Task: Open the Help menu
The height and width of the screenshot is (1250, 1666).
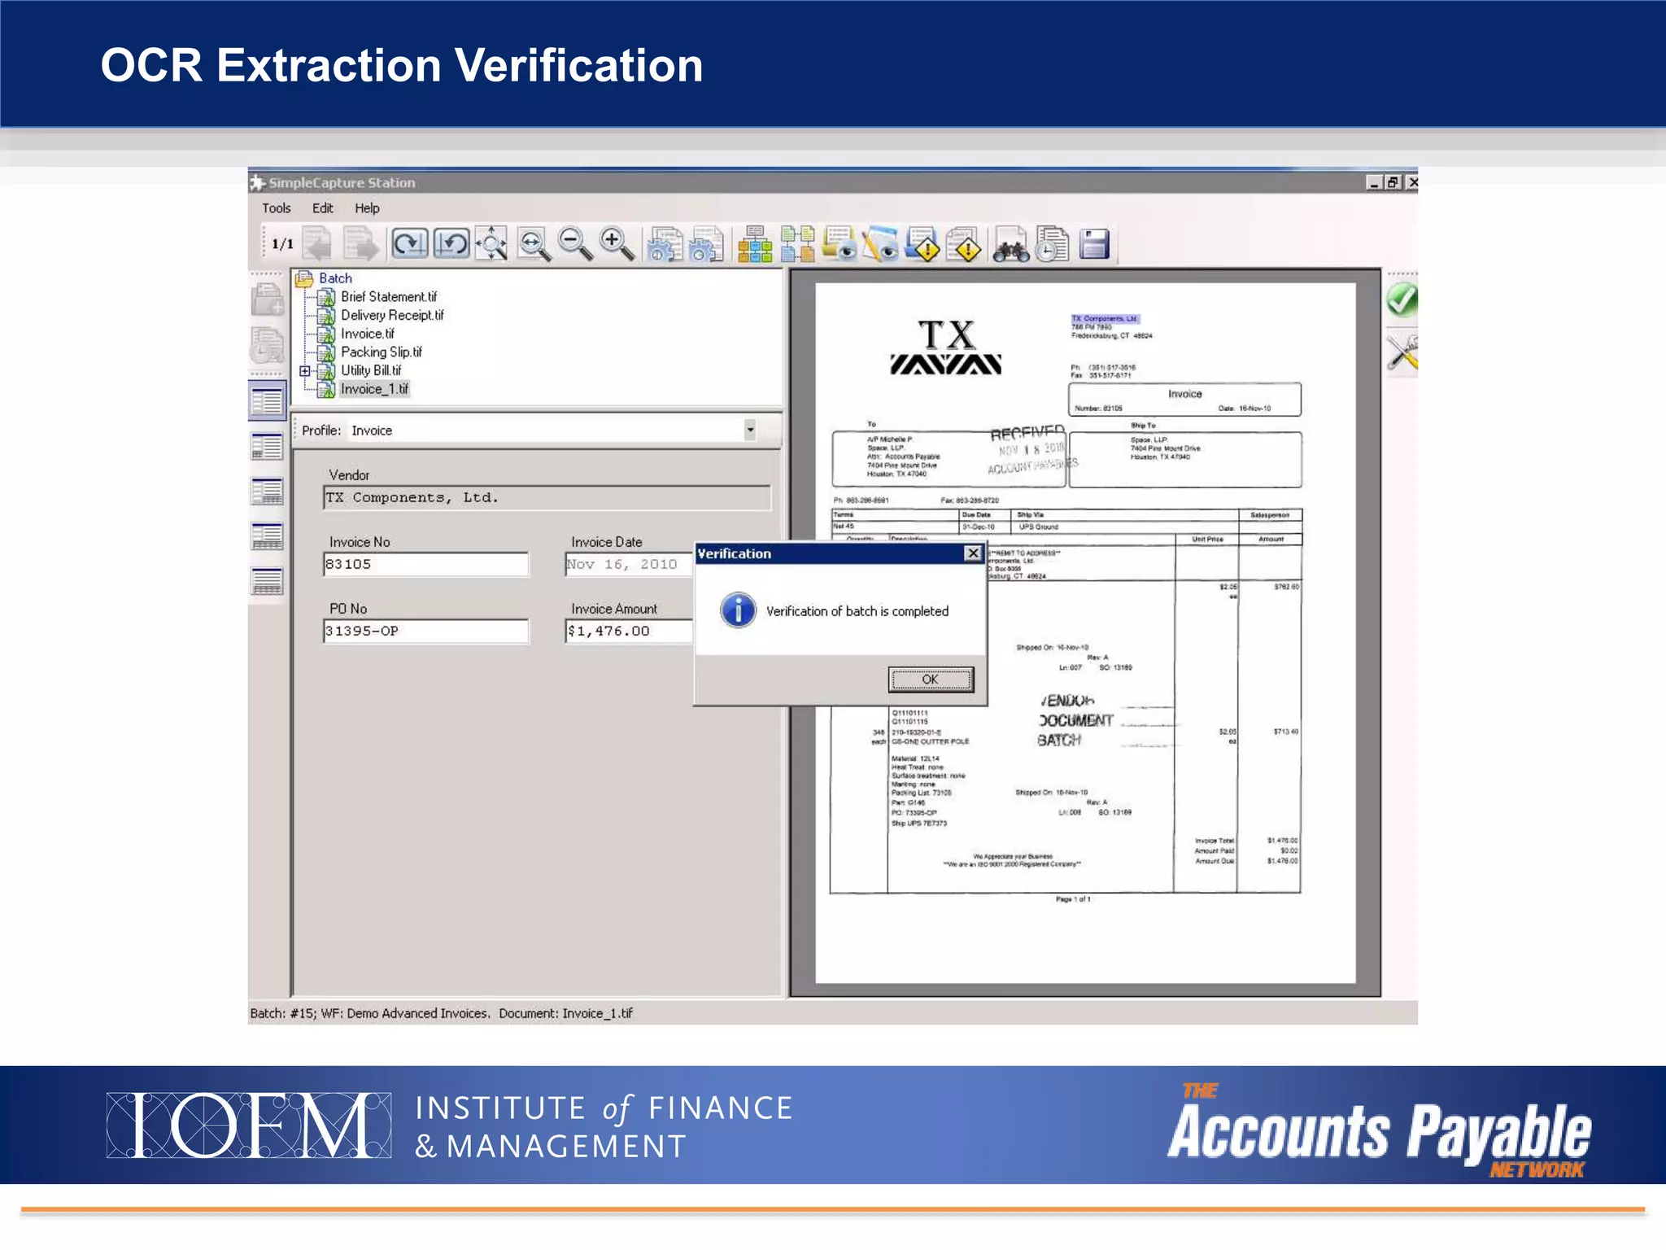Action: [367, 208]
